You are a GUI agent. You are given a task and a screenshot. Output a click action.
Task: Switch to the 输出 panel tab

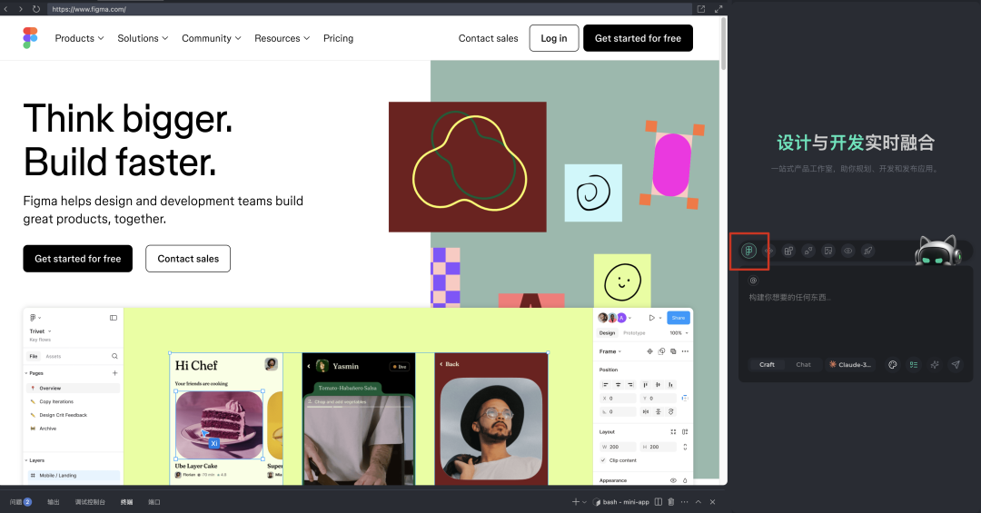(x=54, y=502)
